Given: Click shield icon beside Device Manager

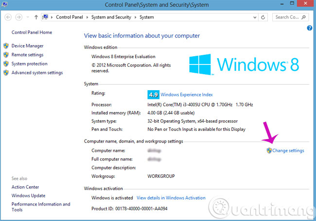Looking at the screenshot, I should coord(6,46).
